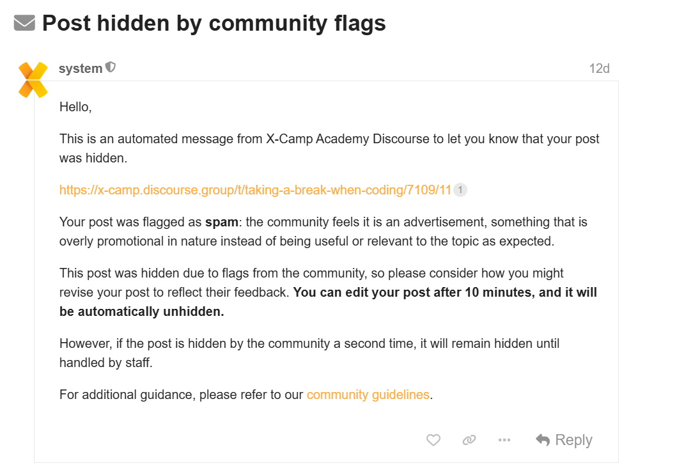Open the system username profile
This screenshot has height=470, width=686.
pyautogui.click(x=81, y=68)
